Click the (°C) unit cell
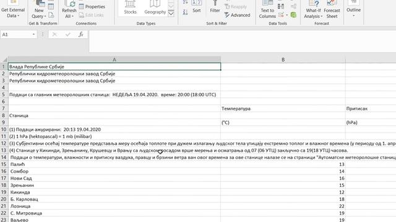 tap(283, 123)
